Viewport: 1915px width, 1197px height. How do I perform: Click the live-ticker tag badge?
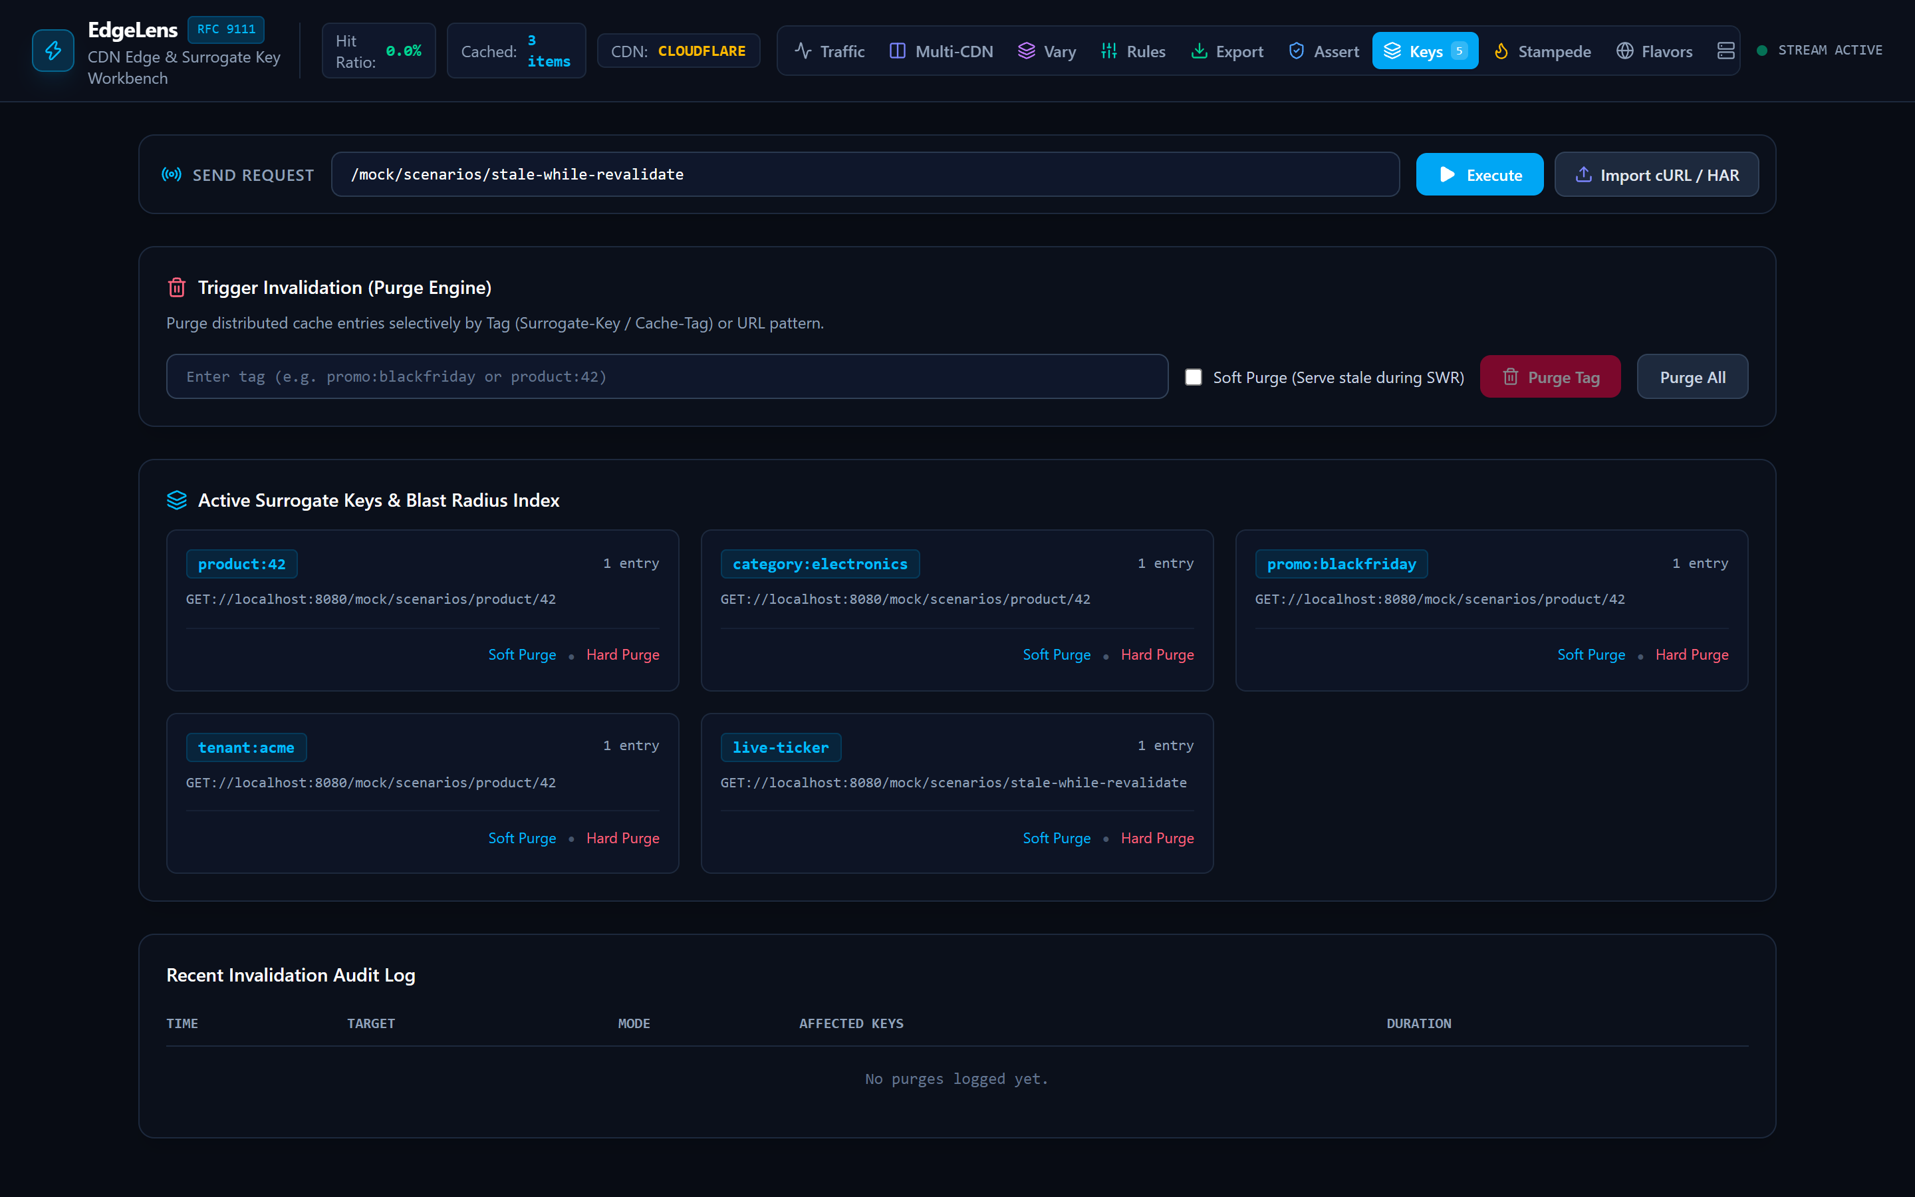tap(781, 747)
